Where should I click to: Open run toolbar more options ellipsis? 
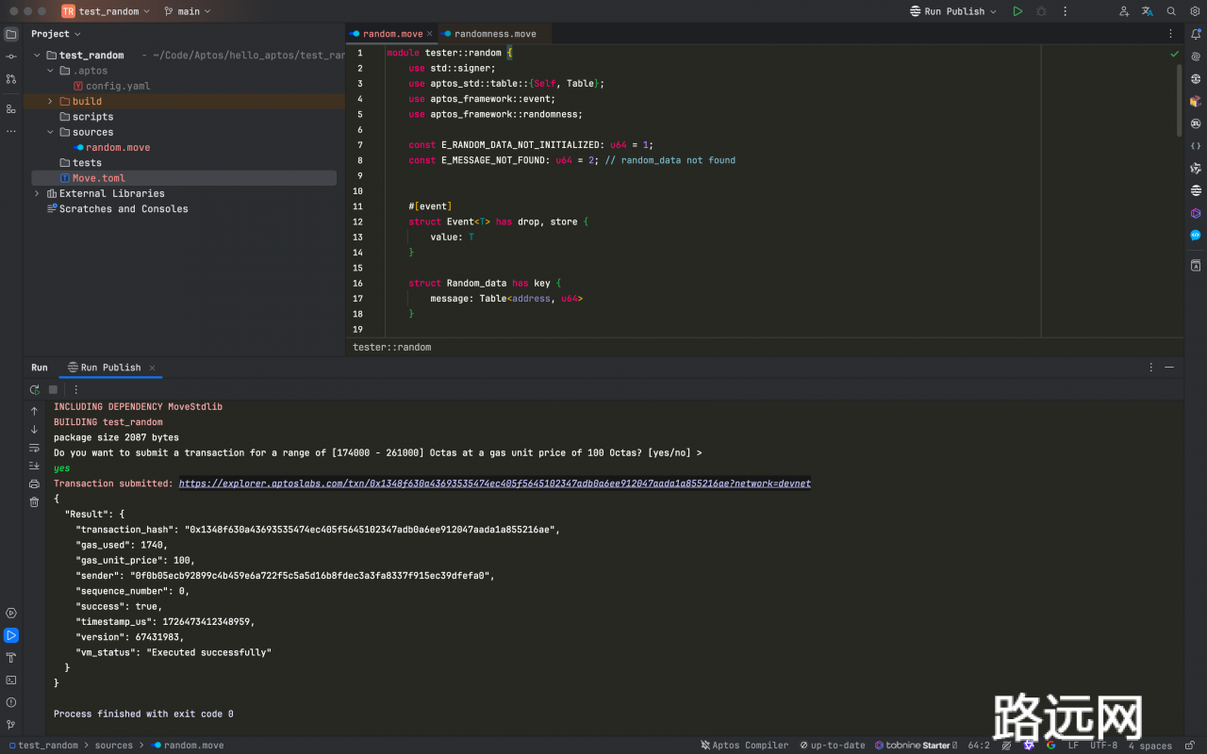76,389
